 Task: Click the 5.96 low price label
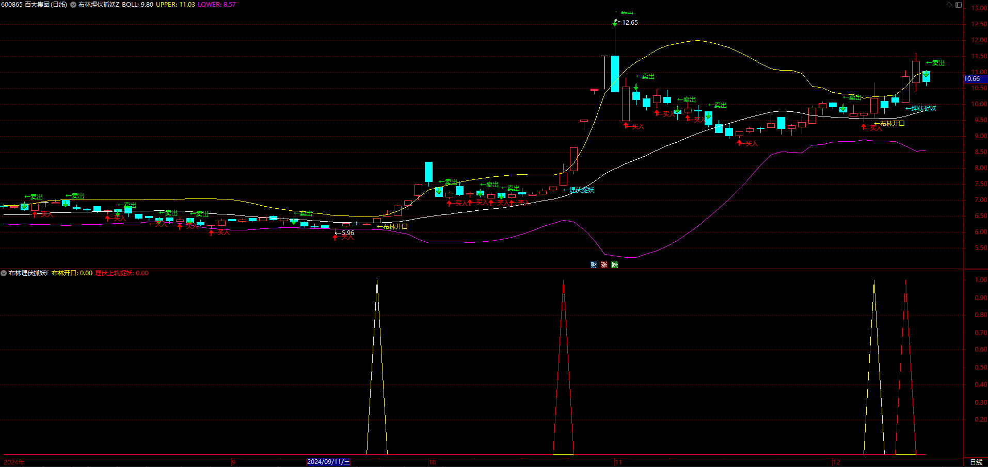pos(348,233)
